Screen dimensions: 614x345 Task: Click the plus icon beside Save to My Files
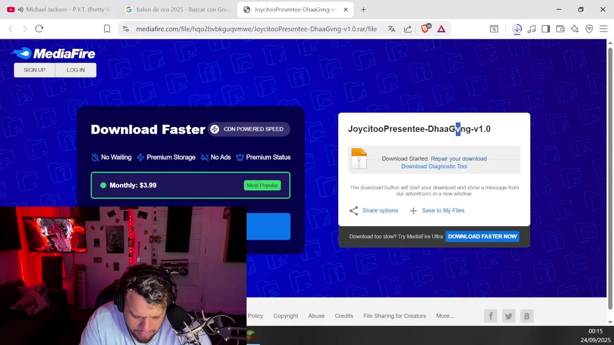click(x=413, y=211)
